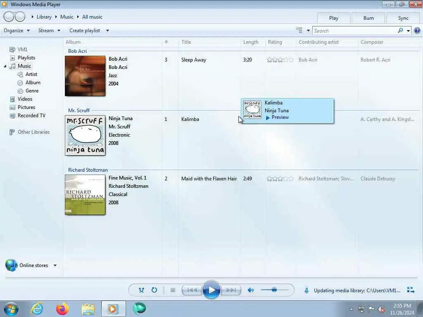Open the Windows Start menu

pos(11,309)
